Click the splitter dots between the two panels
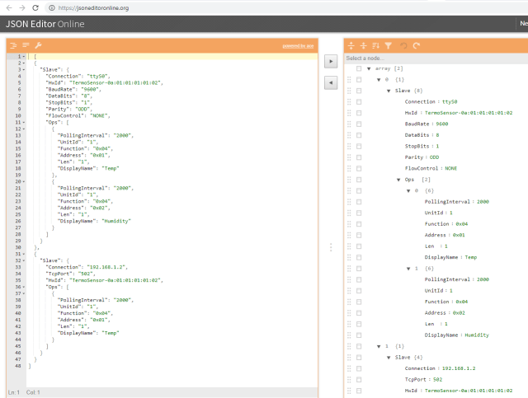Image resolution: width=528 pixels, height=398 pixels. pyautogui.click(x=331, y=247)
